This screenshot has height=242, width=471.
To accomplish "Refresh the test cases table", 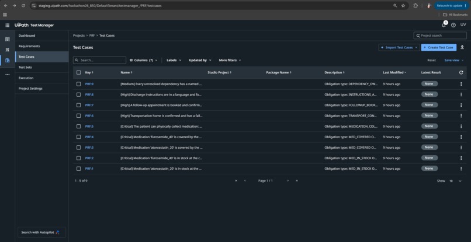I will pyautogui.click(x=461, y=72).
